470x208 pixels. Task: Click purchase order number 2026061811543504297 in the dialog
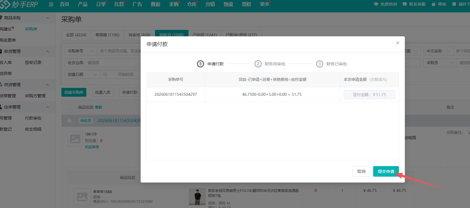pyautogui.click(x=176, y=94)
